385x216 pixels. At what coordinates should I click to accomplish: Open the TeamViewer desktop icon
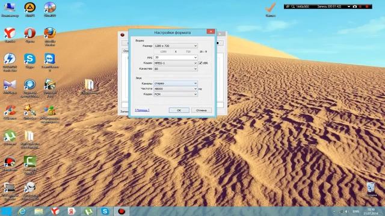pyautogui.click(x=50, y=62)
